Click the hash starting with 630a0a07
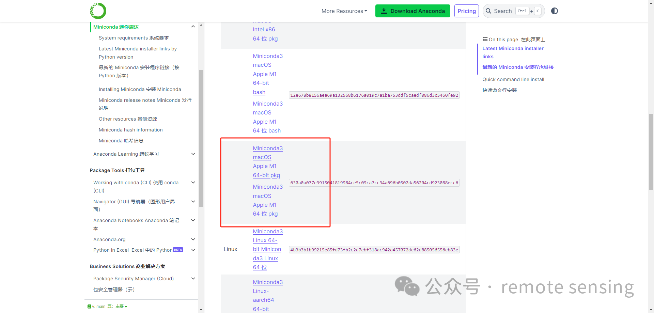The height and width of the screenshot is (313, 654). (374, 183)
